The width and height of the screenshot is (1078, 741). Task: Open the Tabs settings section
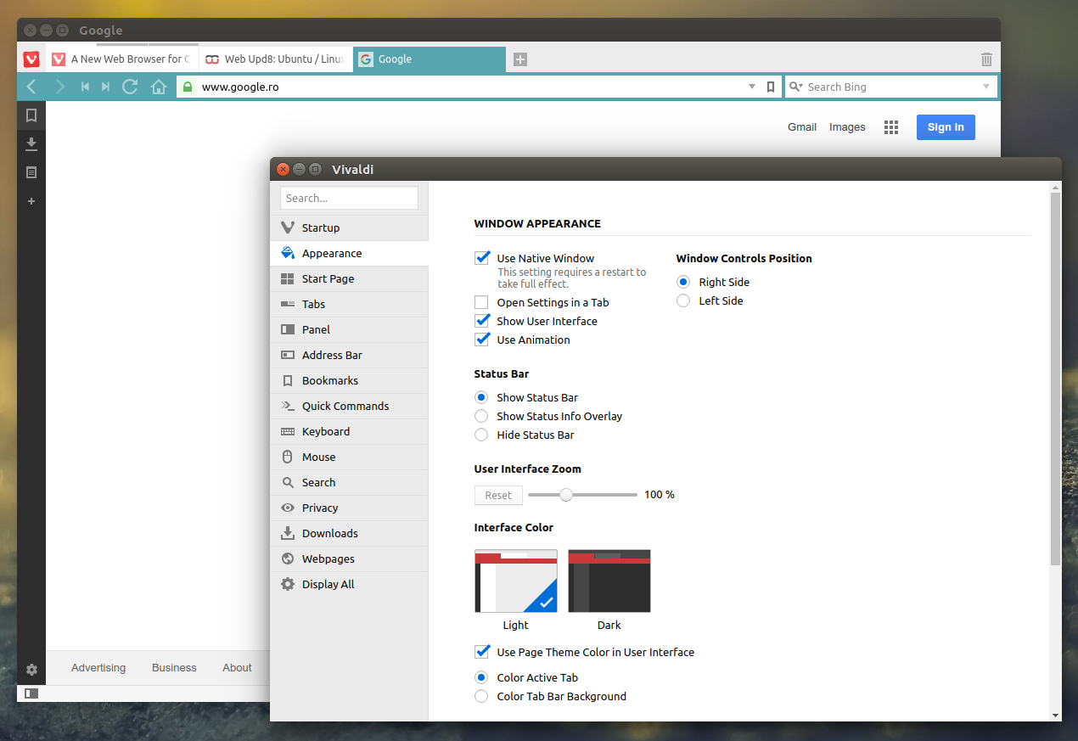click(349, 304)
